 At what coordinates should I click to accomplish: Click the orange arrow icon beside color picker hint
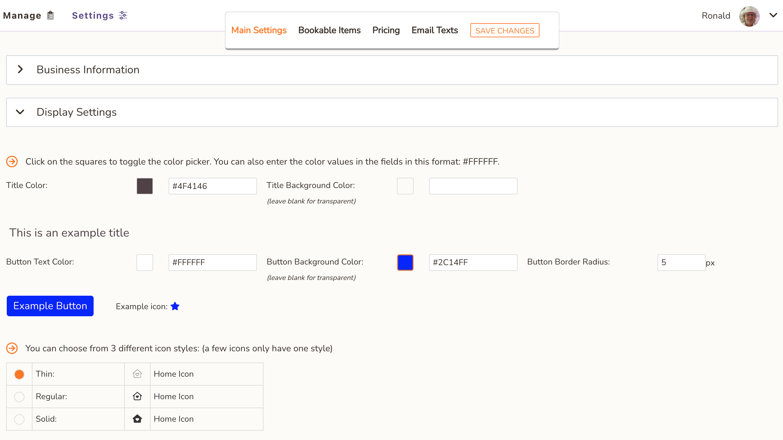pyautogui.click(x=12, y=161)
